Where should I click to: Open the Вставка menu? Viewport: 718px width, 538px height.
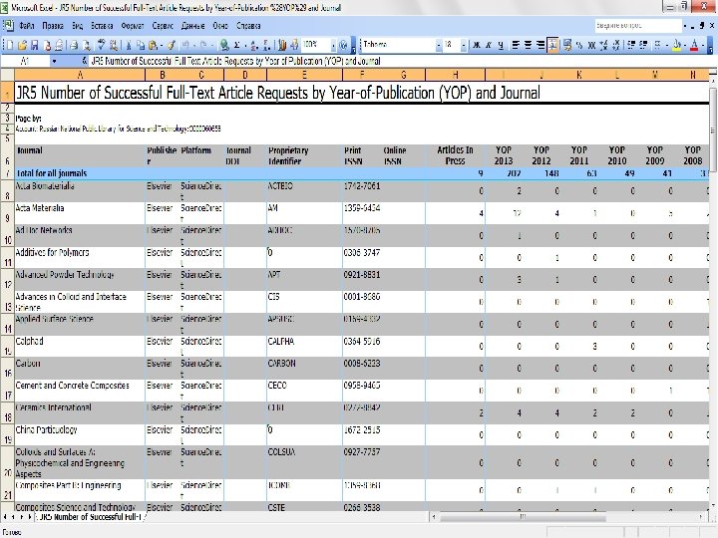102,26
